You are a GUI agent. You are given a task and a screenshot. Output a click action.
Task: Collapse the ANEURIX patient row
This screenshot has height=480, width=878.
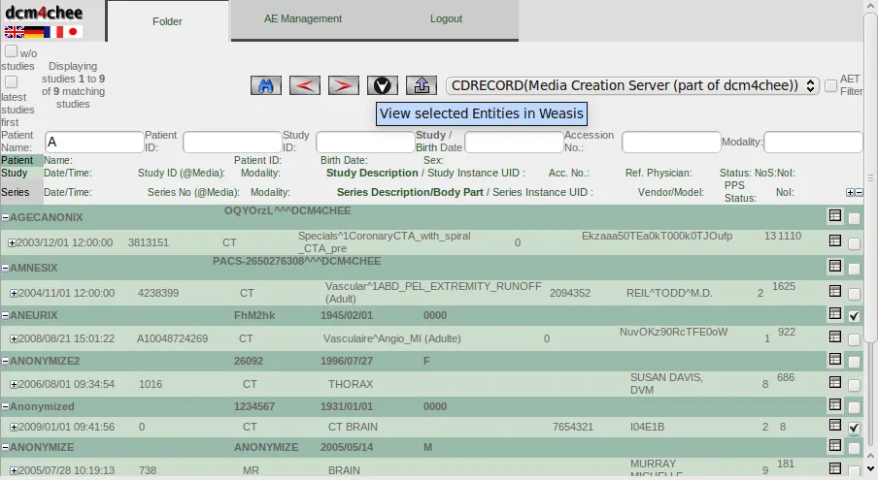click(x=5, y=315)
